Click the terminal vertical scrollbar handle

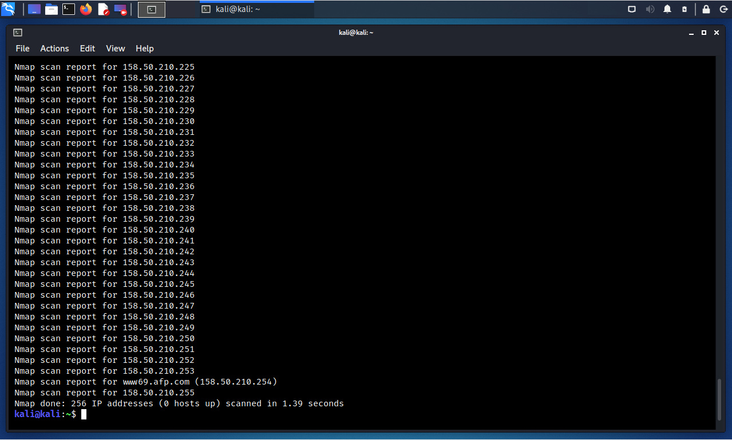[x=720, y=400]
